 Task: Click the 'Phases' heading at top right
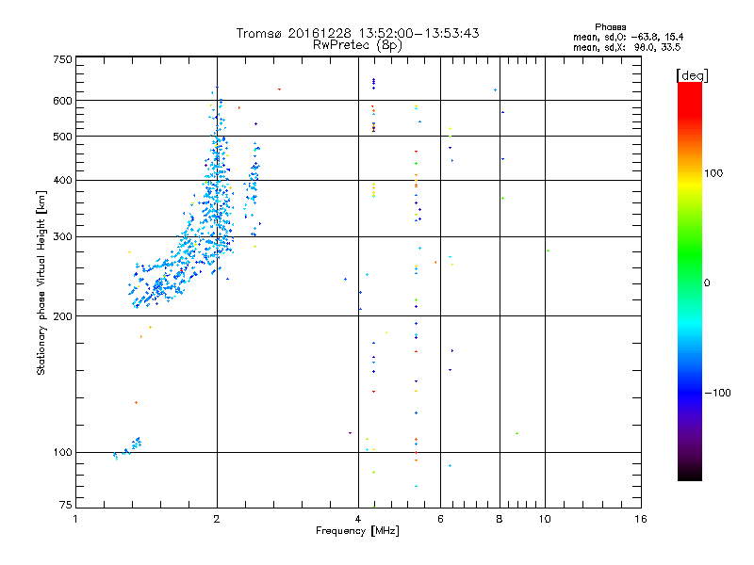pos(610,27)
